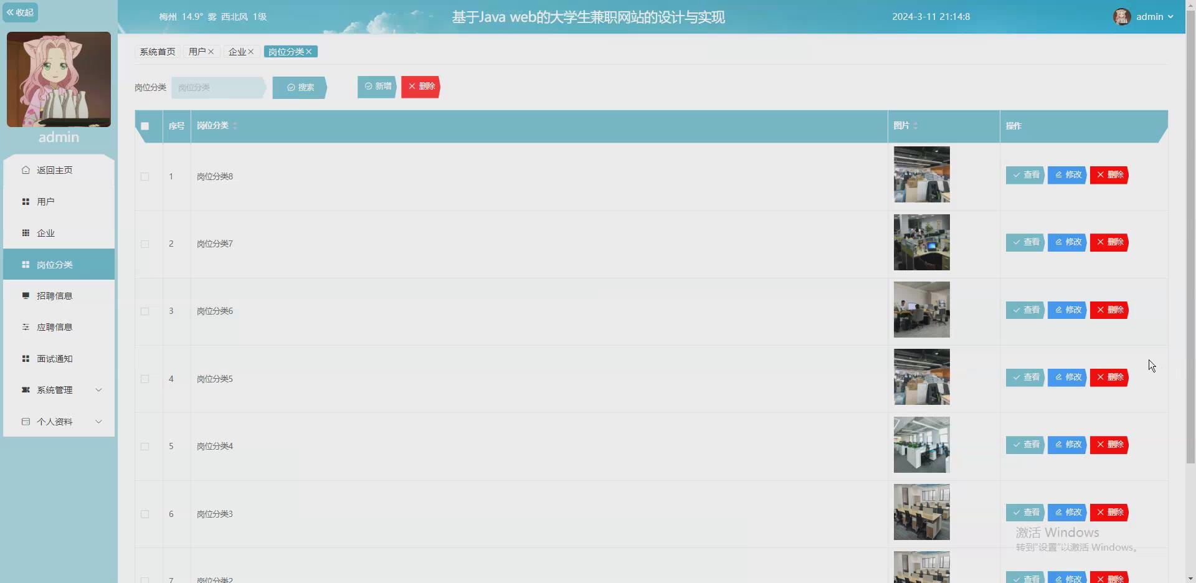Open the image thumbnail for 岗位分类4
This screenshot has height=583, width=1196.
tap(922, 445)
